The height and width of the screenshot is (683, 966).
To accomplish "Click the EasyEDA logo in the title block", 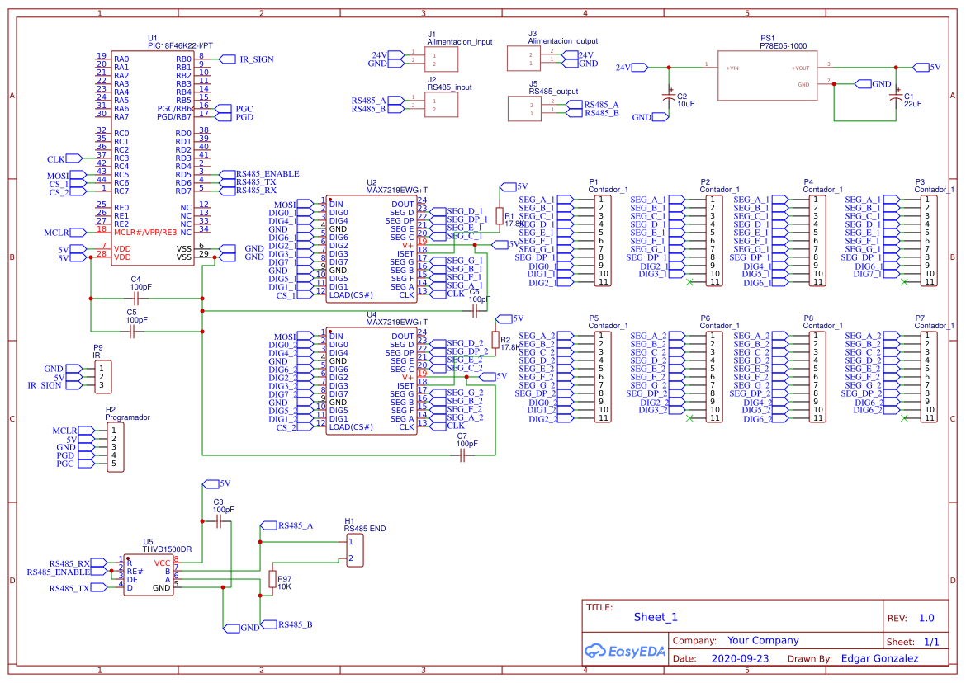I will tap(624, 652).
